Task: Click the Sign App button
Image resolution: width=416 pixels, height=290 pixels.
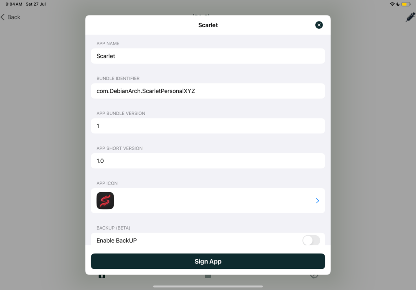Action: [208, 261]
